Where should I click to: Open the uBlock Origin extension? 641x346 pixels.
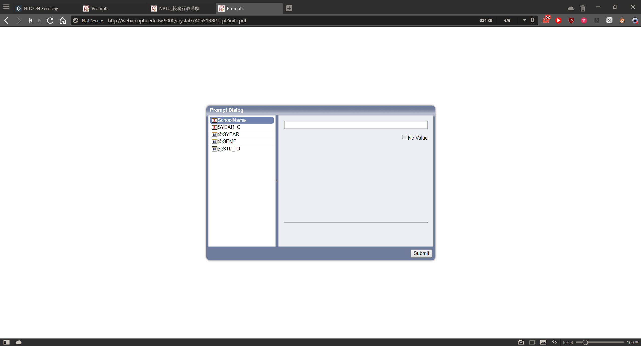coord(571,21)
